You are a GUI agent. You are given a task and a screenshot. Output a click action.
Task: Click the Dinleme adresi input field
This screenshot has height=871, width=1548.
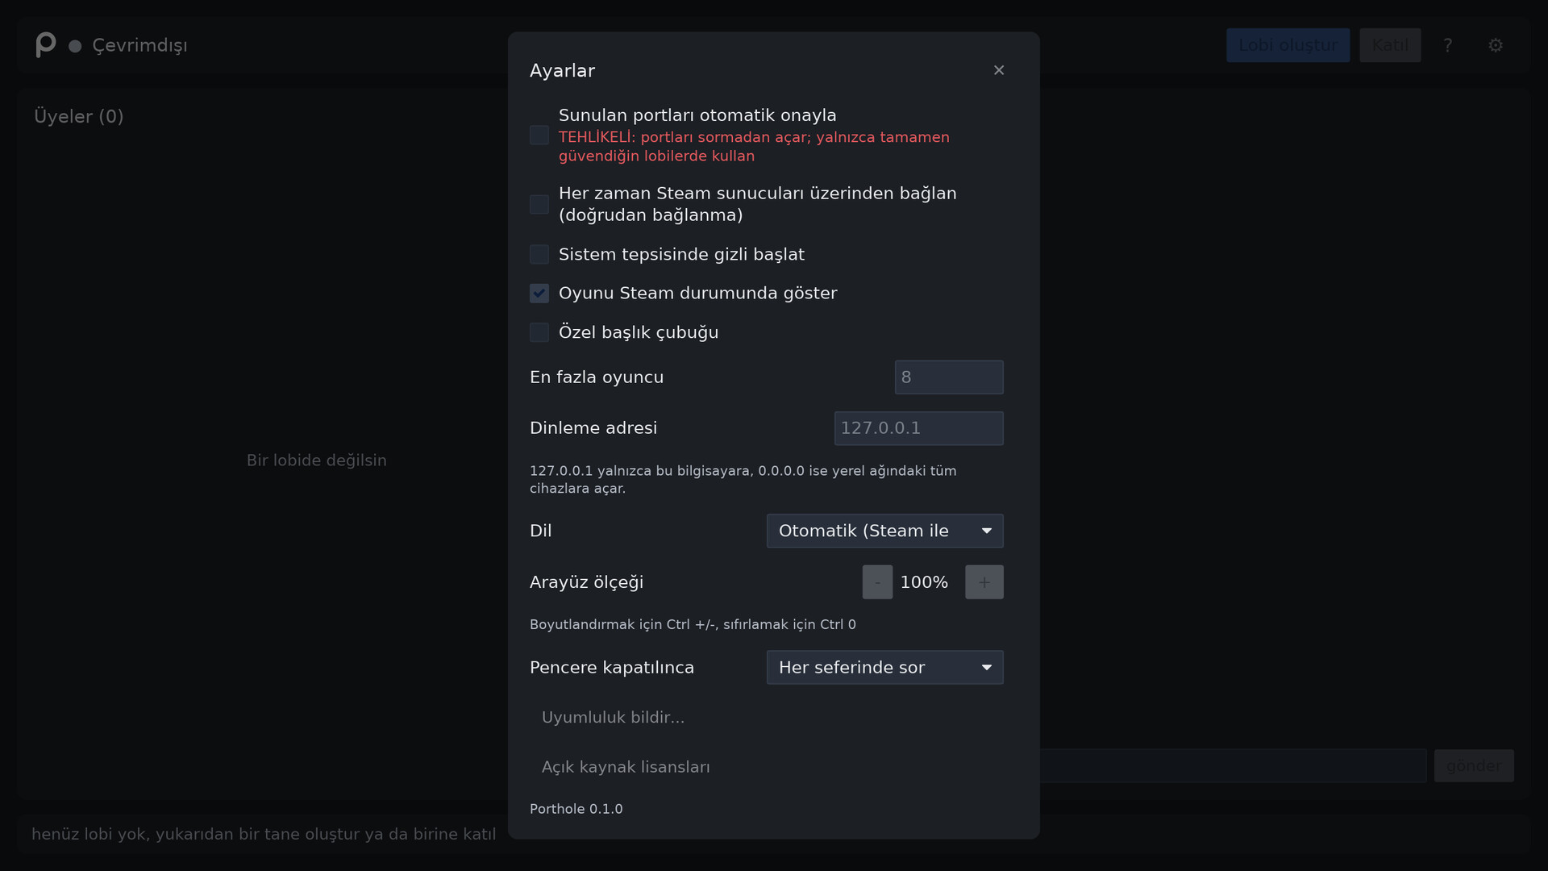918,428
